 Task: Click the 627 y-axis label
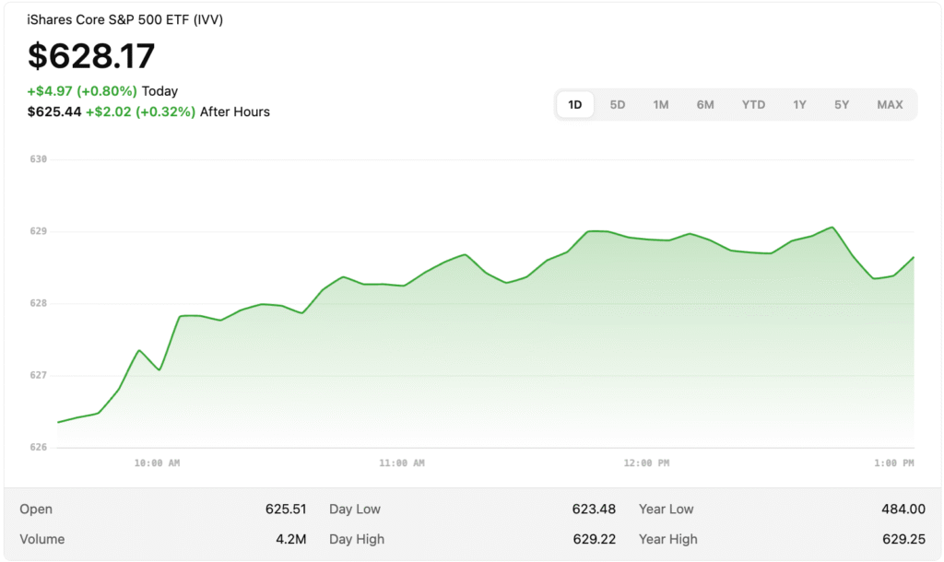click(x=38, y=376)
